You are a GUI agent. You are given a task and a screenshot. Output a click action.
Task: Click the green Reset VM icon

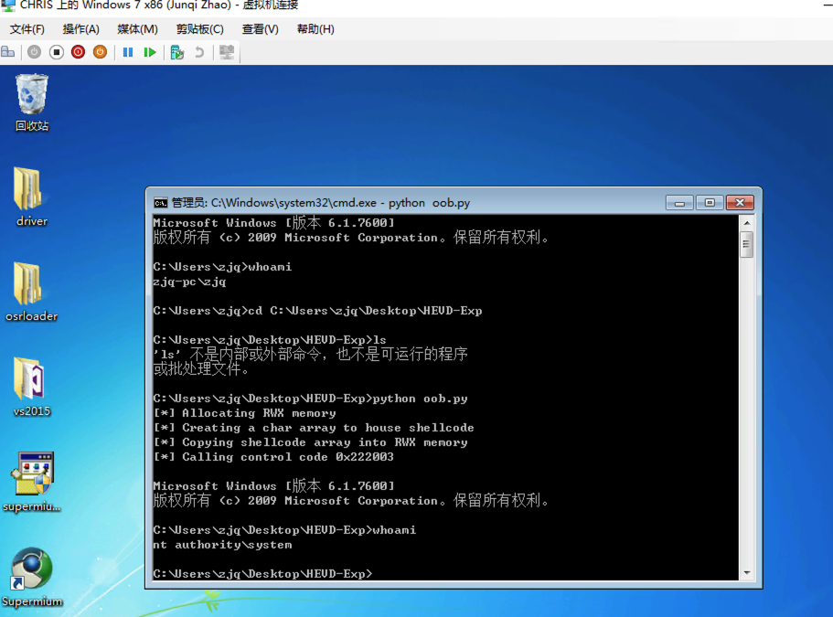tap(150, 52)
